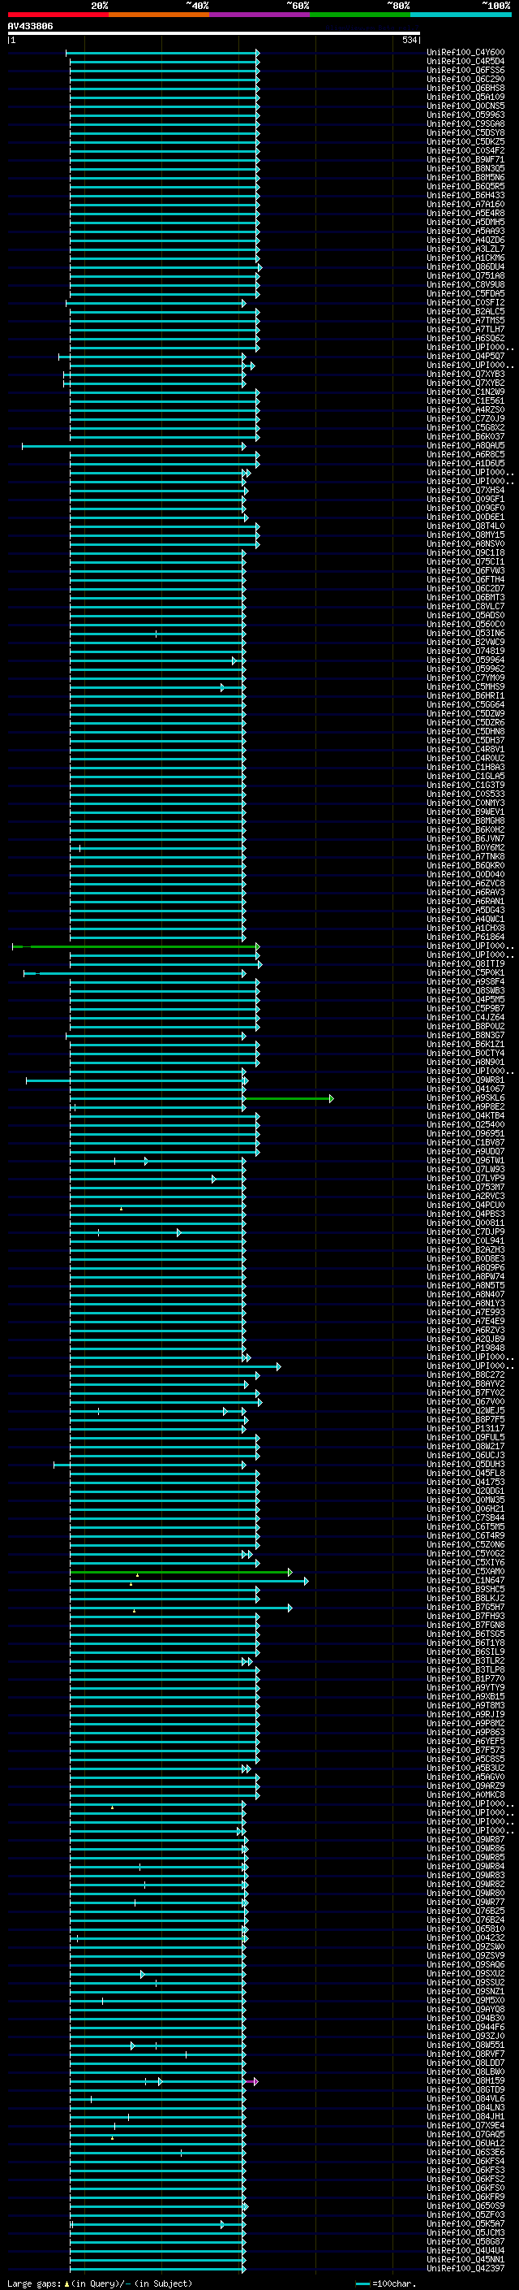This screenshot has height=2290, width=519.
Task: Select hit label UniRef100_A2RVC3
Action: [465, 1197]
